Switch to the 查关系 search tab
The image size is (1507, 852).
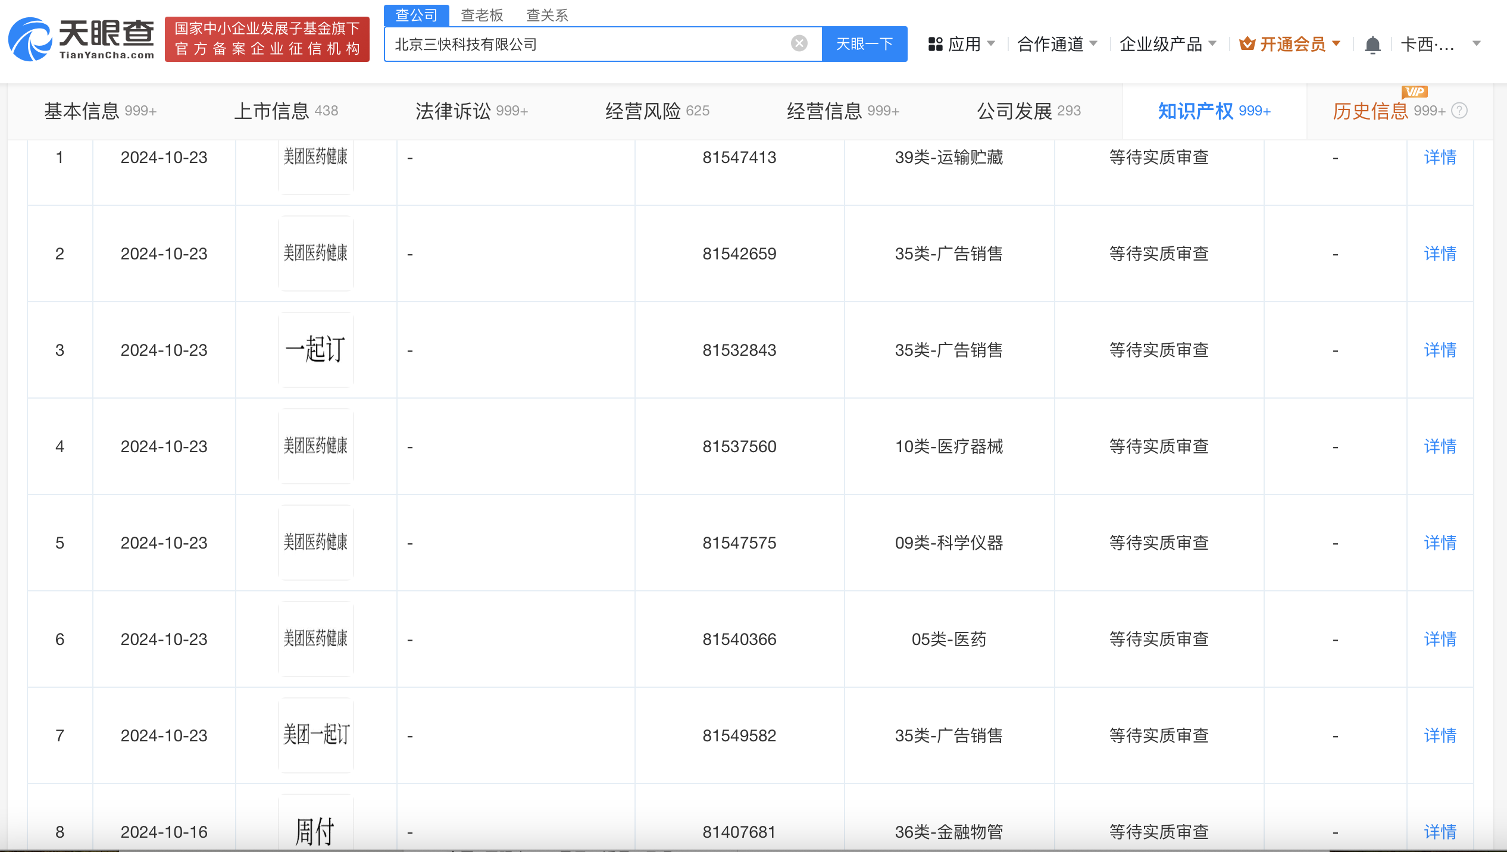[x=547, y=15]
